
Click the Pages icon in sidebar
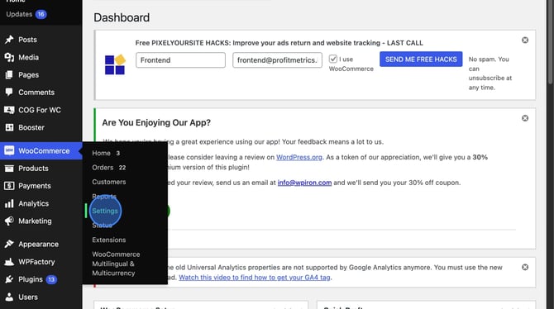click(9, 75)
